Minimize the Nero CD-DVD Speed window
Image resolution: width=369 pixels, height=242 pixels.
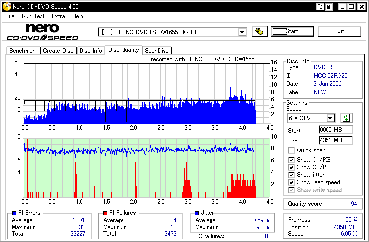[x=342, y=7]
